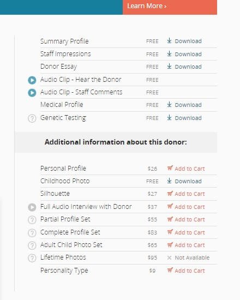Download the Childhood Photo

pos(184,181)
